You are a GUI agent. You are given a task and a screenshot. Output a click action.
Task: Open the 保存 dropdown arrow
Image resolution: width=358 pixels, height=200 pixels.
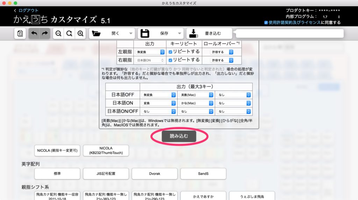click(179, 34)
